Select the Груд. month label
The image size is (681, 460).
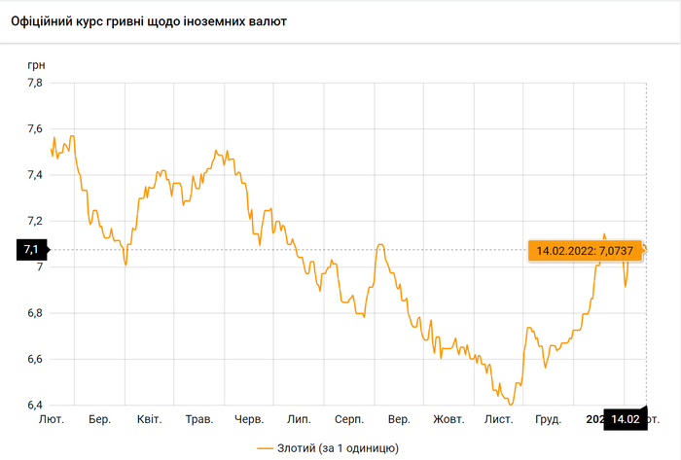pos(548,420)
